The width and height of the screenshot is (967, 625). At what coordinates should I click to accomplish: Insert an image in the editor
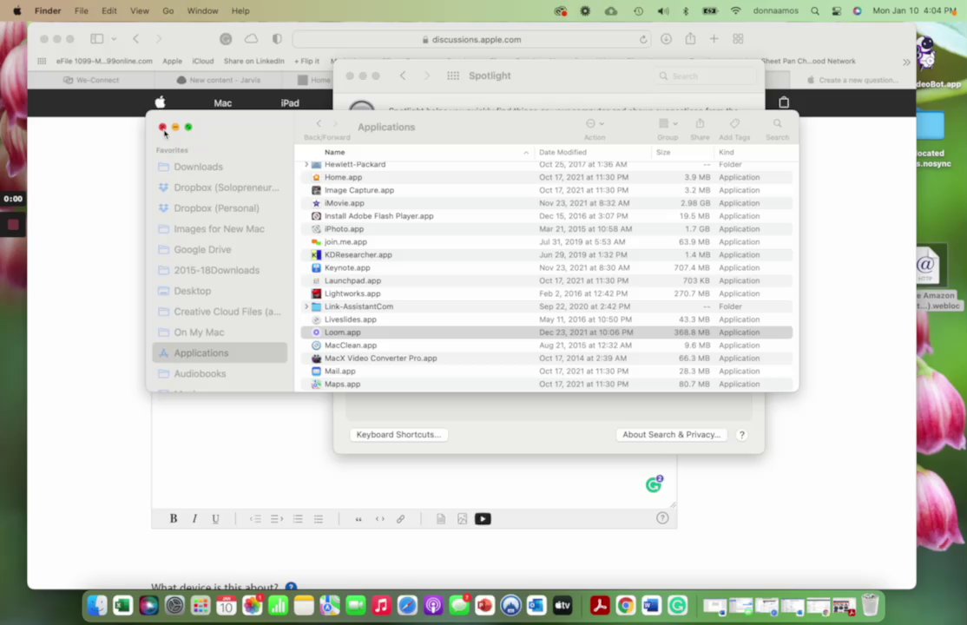pos(462,519)
